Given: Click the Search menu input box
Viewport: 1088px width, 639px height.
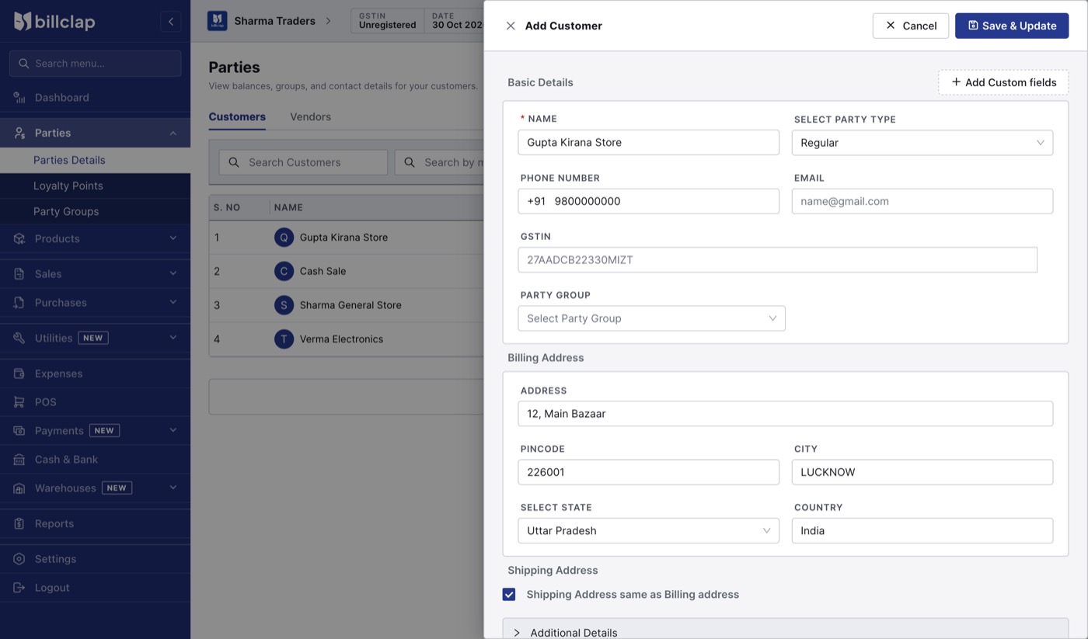Looking at the screenshot, I should pos(95,64).
